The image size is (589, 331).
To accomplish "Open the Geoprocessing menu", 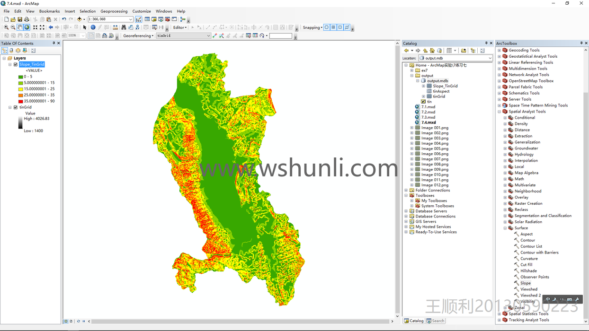I will [114, 11].
